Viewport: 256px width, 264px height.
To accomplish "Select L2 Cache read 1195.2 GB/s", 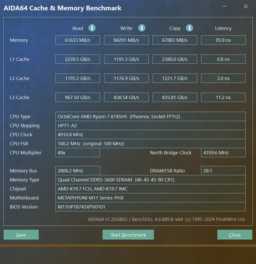I will 78,78.
